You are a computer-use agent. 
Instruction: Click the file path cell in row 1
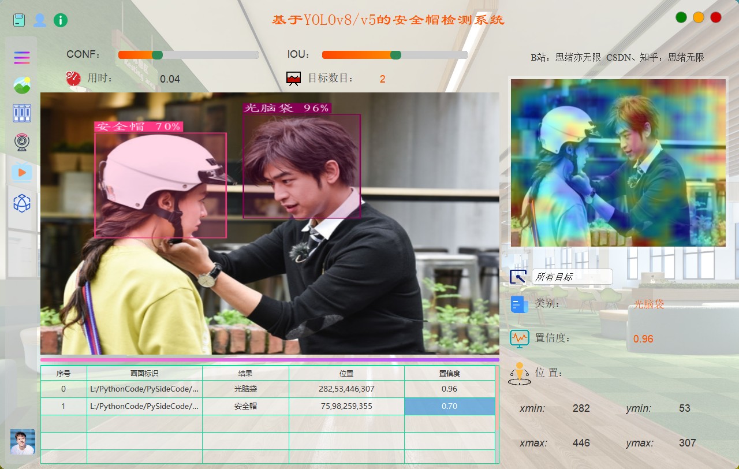pos(144,407)
